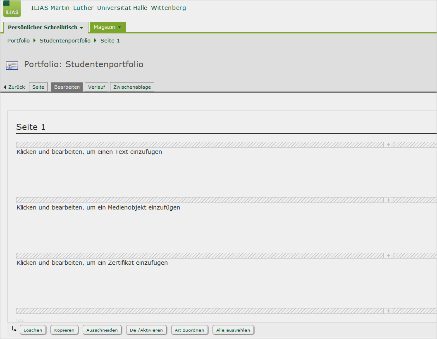Select Alle auswählen to mark all elements
The image size is (437, 339).
233,330
